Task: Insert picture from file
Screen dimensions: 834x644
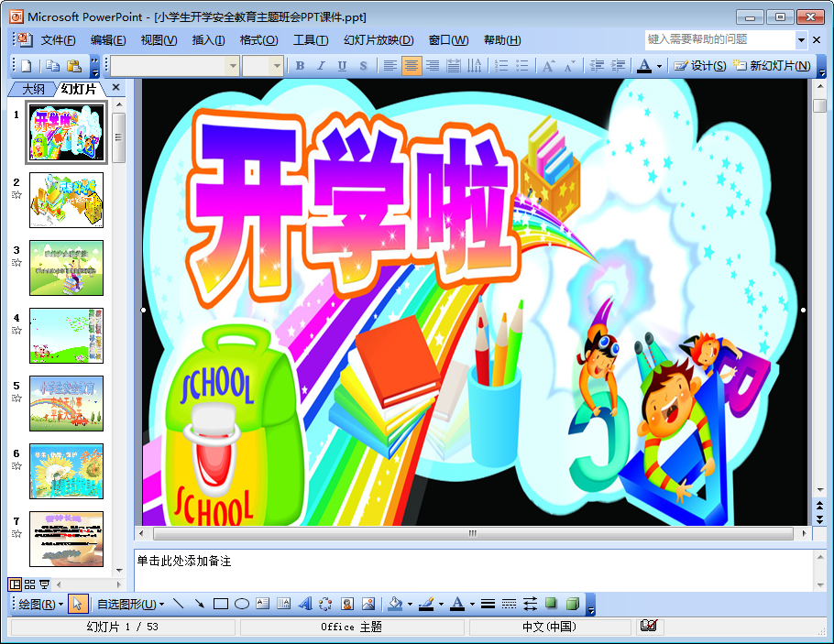Action: point(368,604)
